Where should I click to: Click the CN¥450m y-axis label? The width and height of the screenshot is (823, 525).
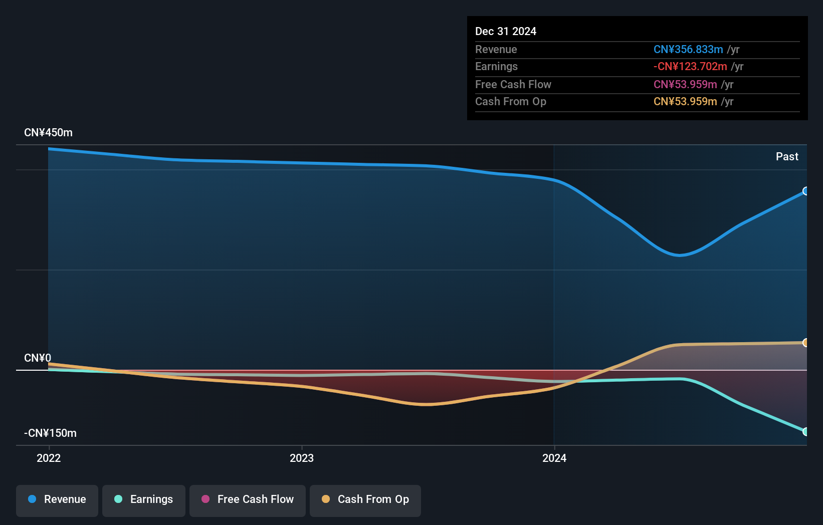(x=48, y=133)
